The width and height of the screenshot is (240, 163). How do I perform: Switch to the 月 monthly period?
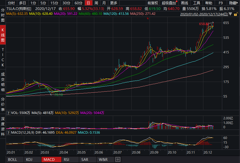coord(104,3)
